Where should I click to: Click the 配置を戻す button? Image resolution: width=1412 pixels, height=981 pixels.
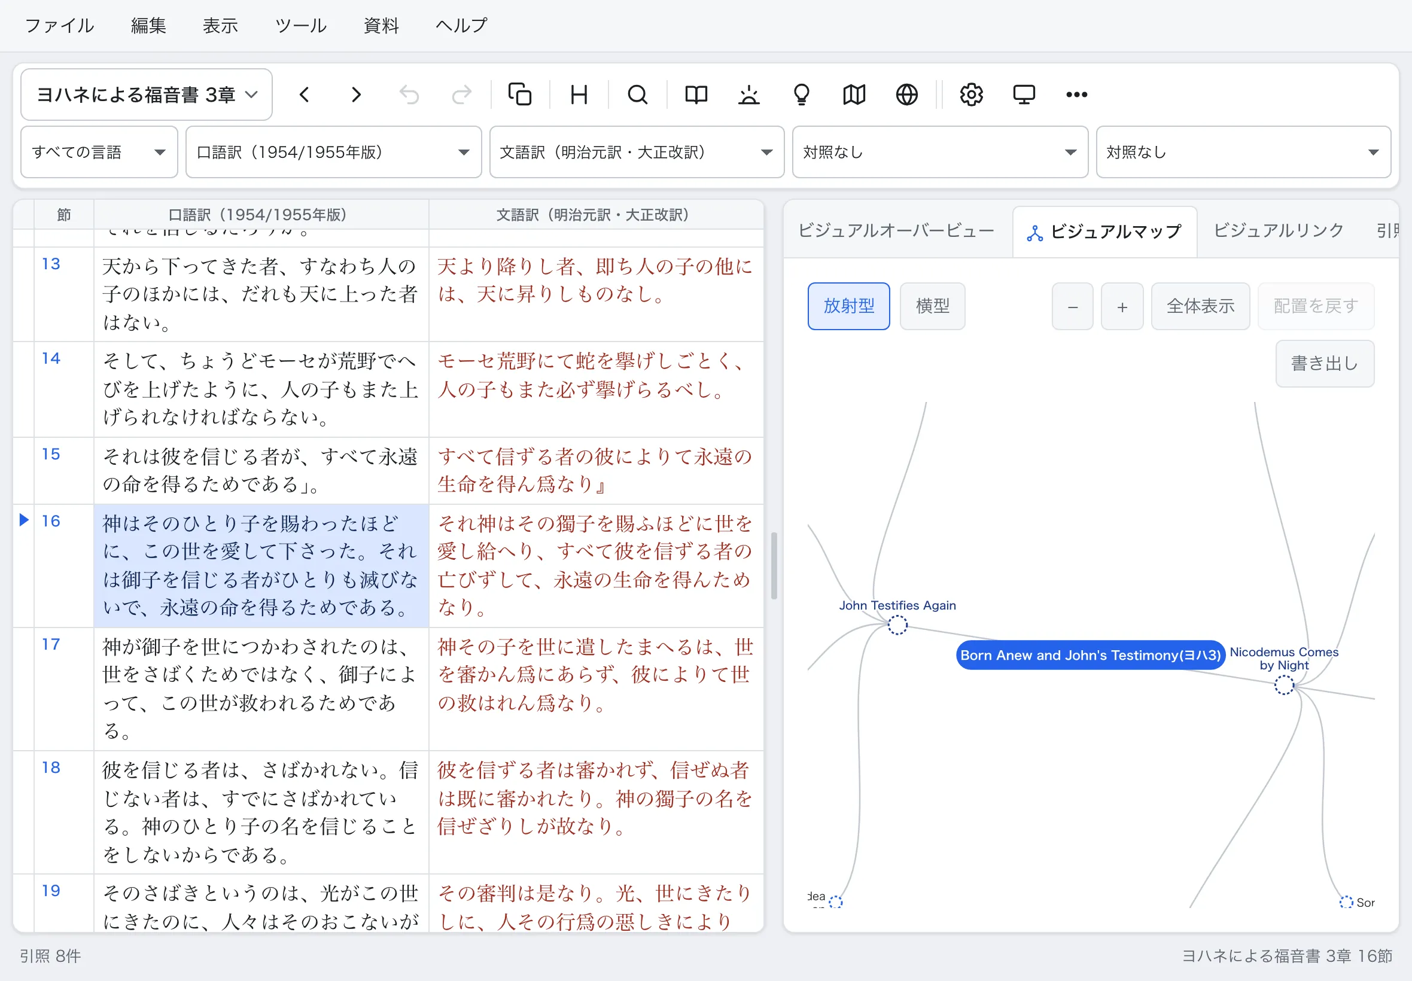pos(1316,306)
